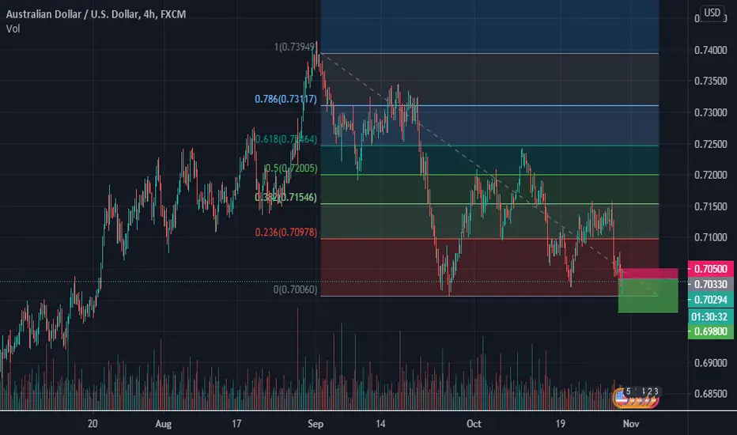The image size is (737, 435).
Task: Click the date 19 on the time axis
Action: (561, 424)
